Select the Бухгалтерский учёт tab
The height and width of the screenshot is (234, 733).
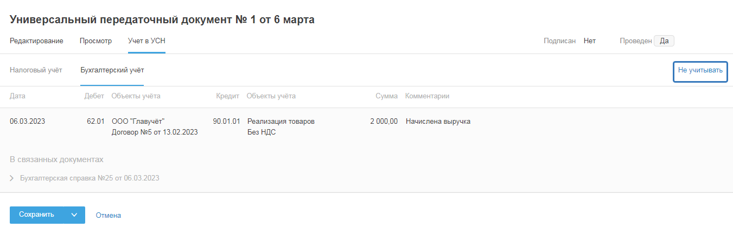click(x=112, y=70)
